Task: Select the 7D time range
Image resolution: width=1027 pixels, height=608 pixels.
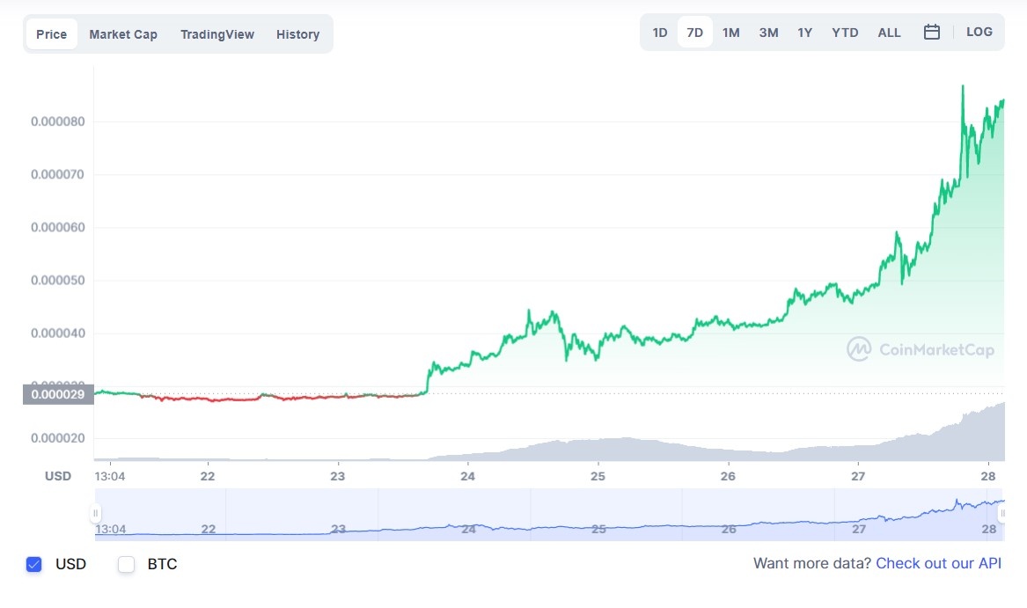Action: click(x=695, y=33)
